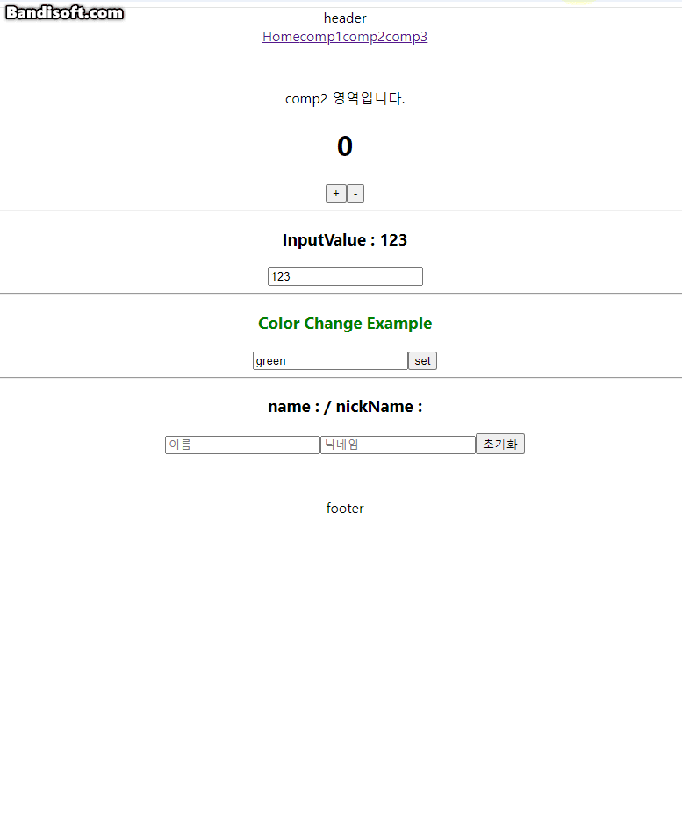Focus the color input containing green
Screen dimensions: 682x840
(330, 360)
